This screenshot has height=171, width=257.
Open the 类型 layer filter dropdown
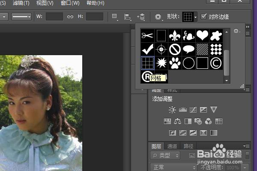[165, 155]
